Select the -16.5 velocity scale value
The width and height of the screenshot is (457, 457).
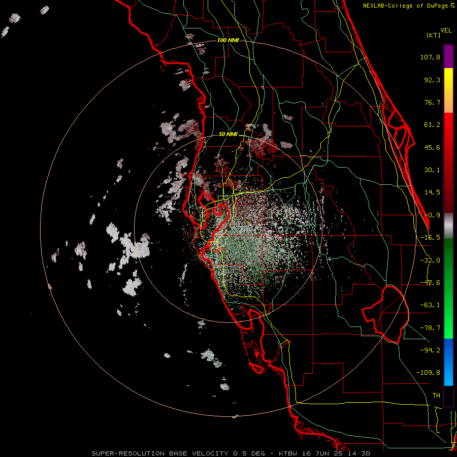pyautogui.click(x=430, y=238)
